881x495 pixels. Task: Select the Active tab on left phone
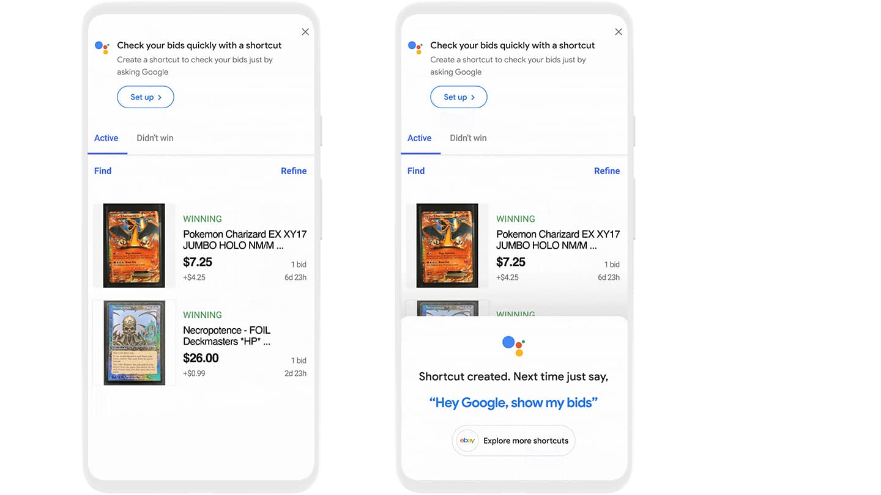tap(106, 138)
